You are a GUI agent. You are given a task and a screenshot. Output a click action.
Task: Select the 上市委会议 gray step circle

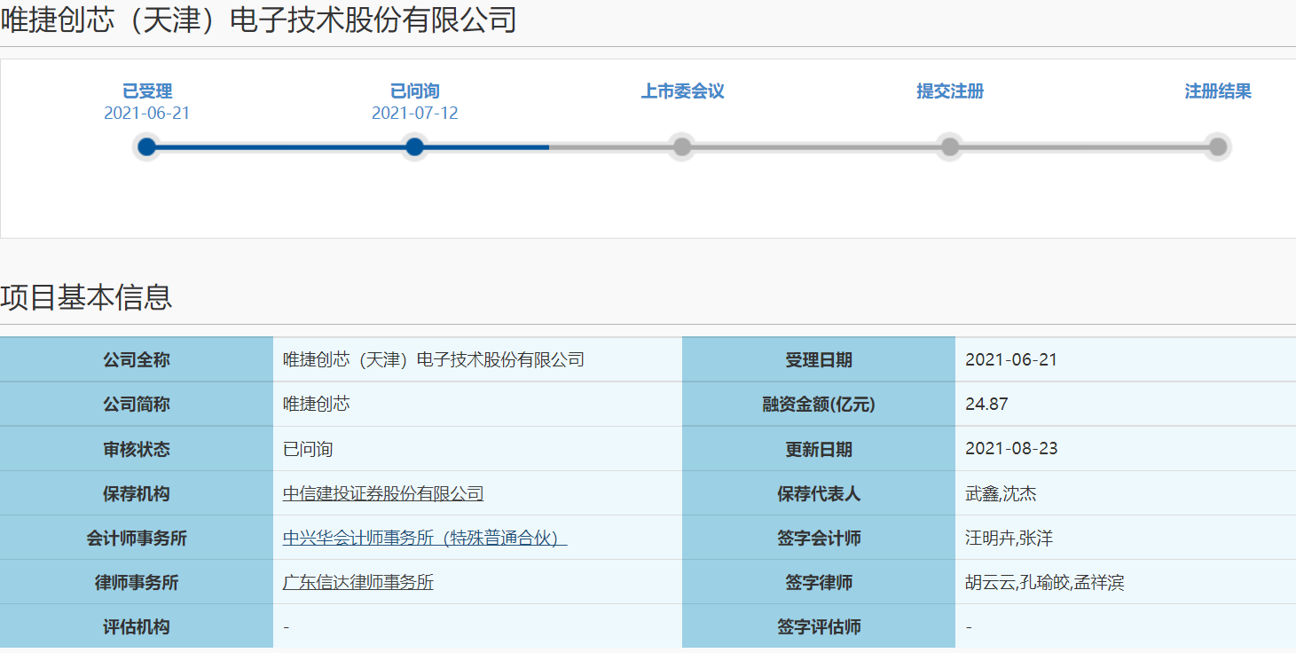(x=682, y=147)
